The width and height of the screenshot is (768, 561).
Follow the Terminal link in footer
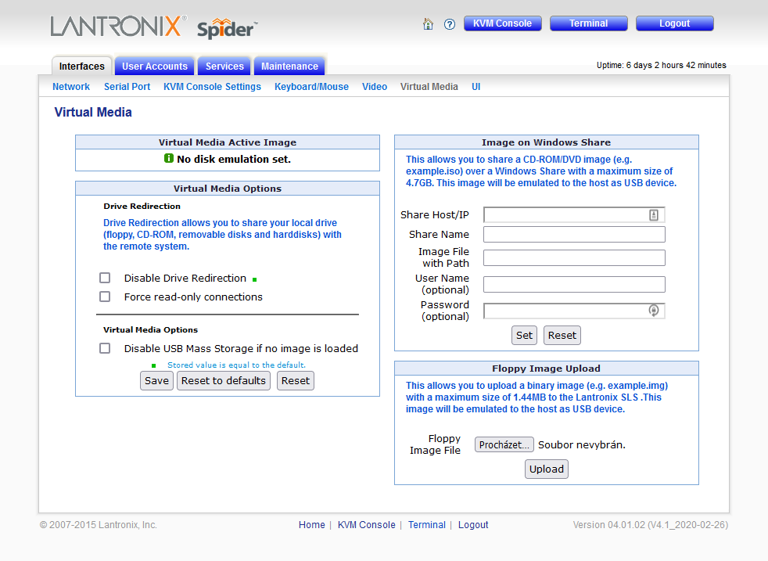(x=427, y=525)
